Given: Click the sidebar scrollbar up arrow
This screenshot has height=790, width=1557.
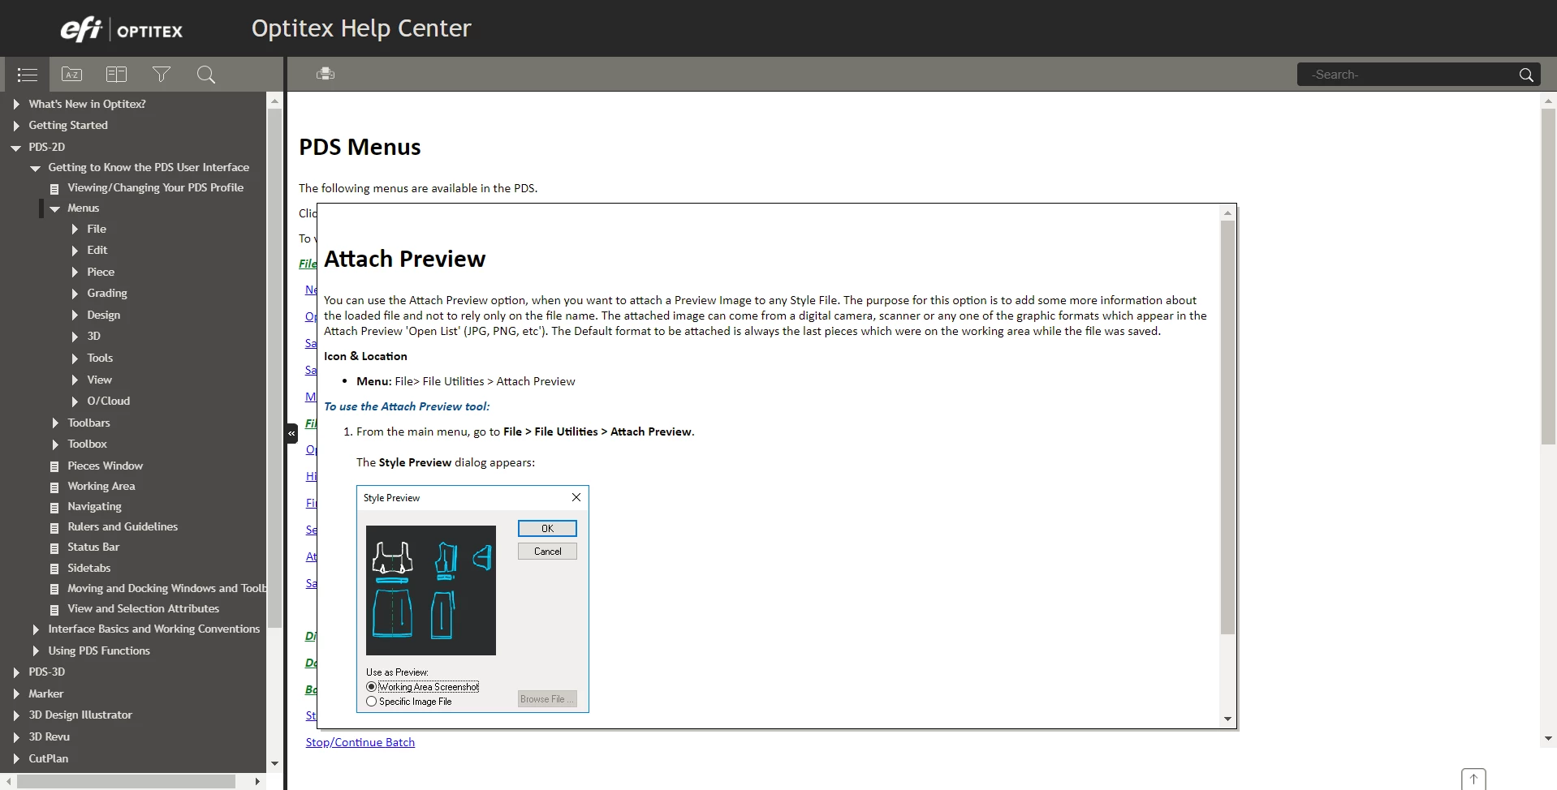Looking at the screenshot, I should click(274, 101).
